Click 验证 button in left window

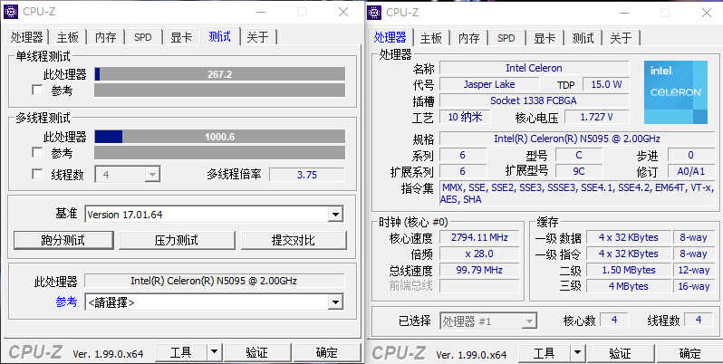pyautogui.click(x=256, y=352)
